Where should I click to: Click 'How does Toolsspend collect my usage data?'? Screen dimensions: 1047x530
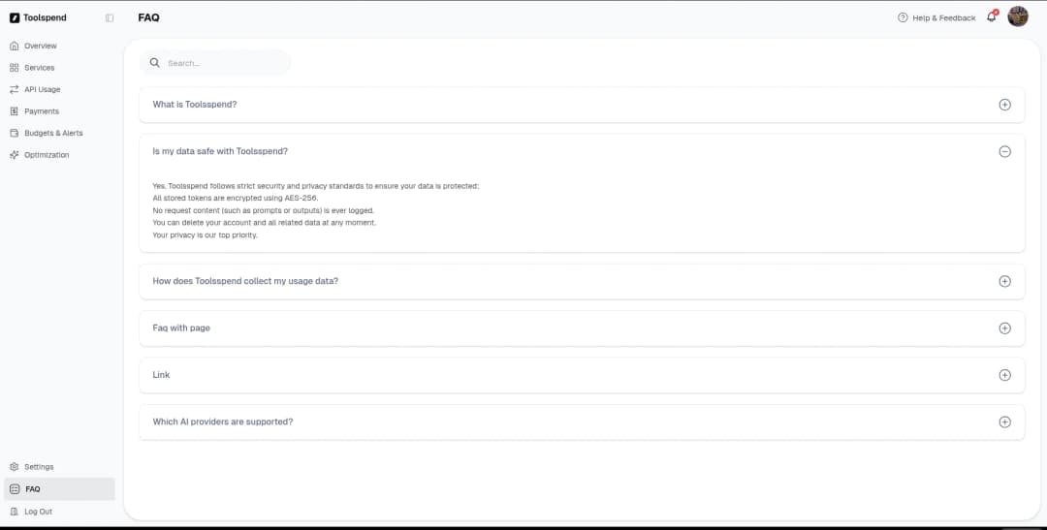point(245,281)
